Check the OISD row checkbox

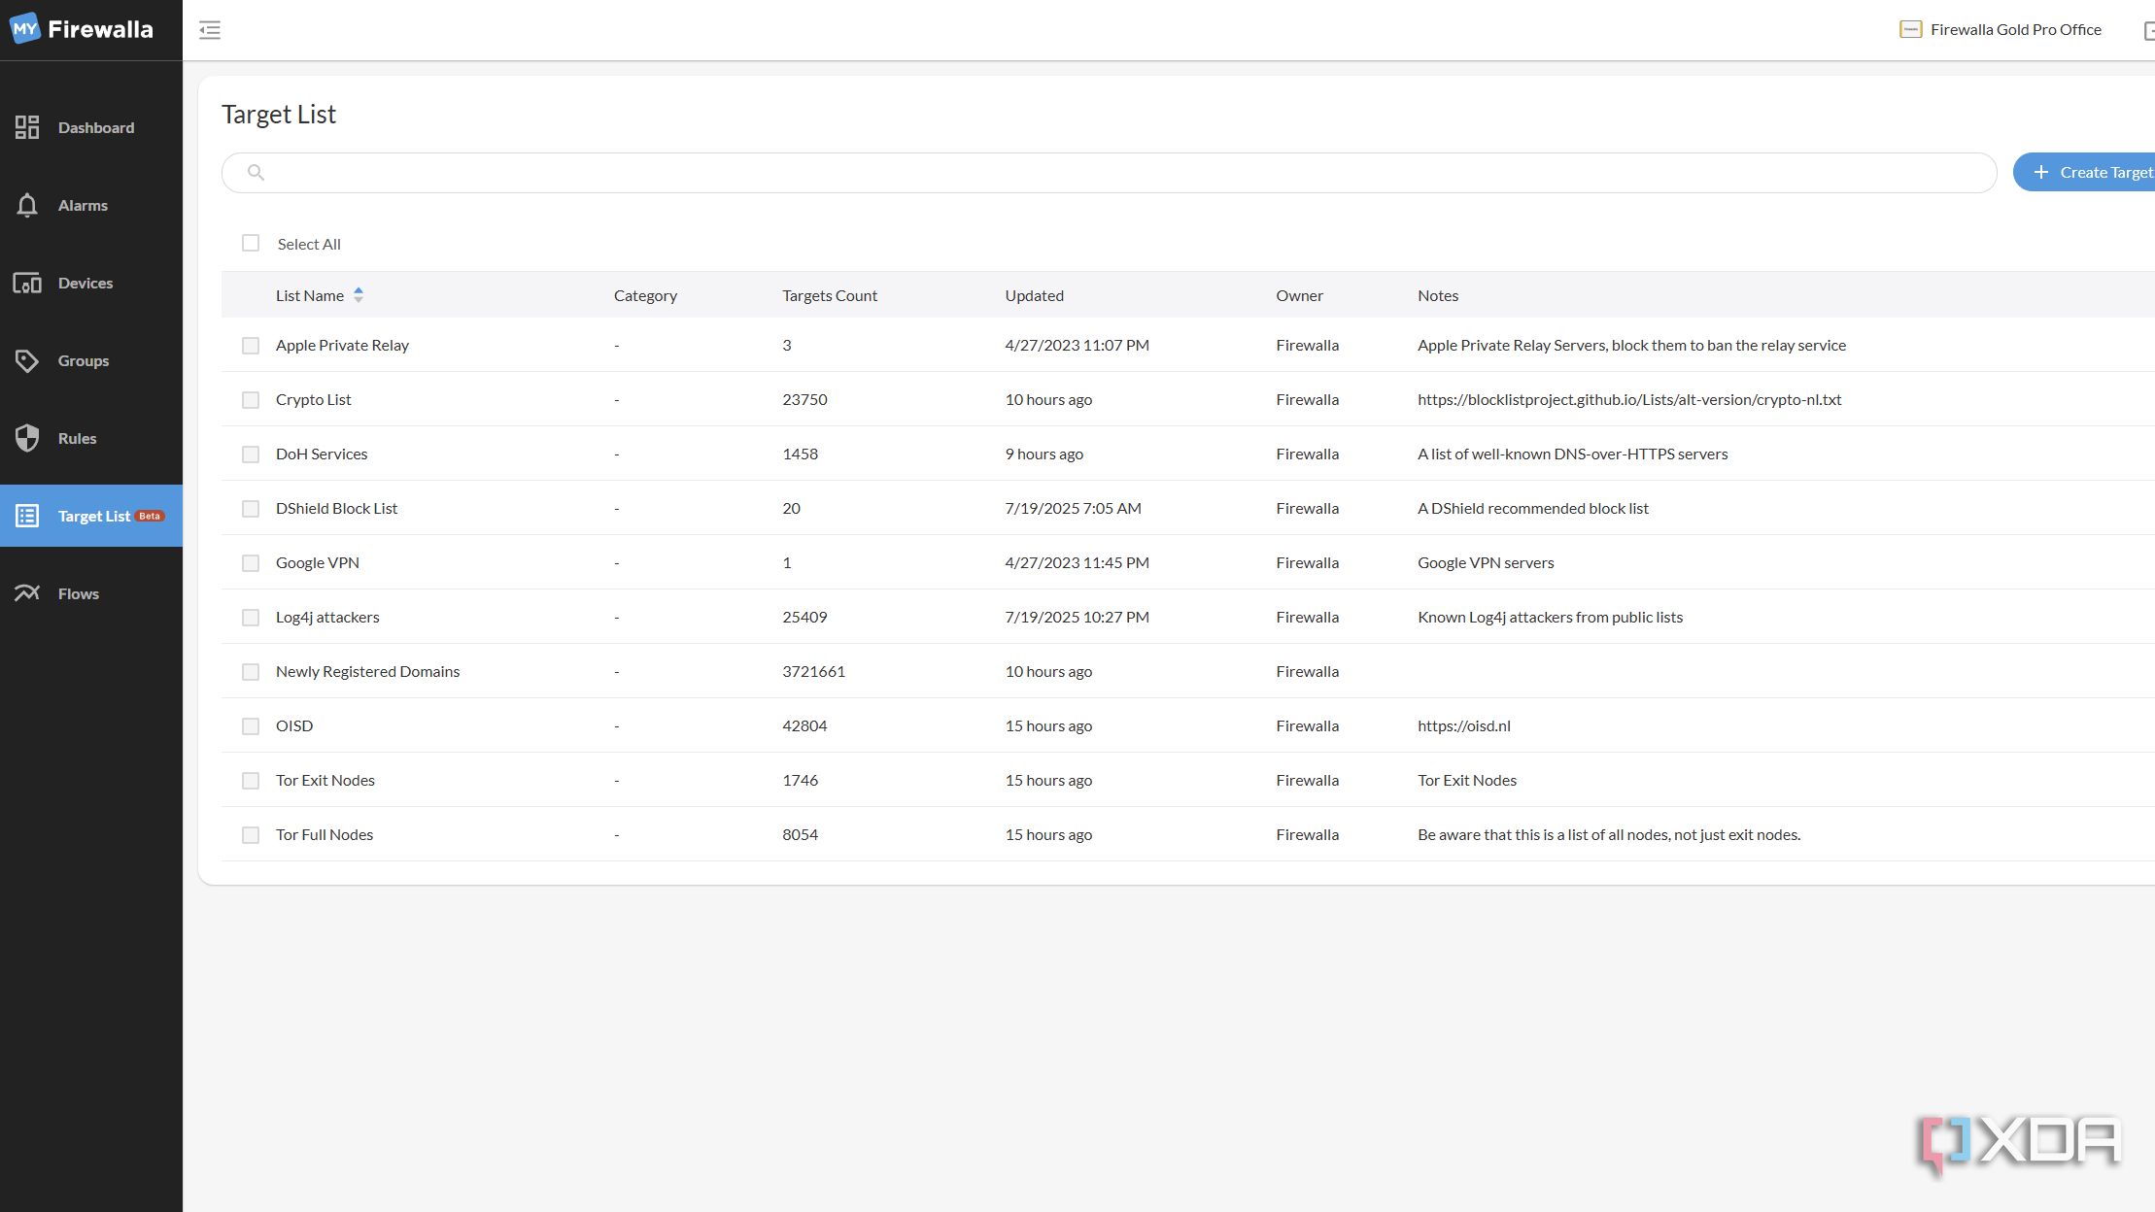click(x=251, y=726)
